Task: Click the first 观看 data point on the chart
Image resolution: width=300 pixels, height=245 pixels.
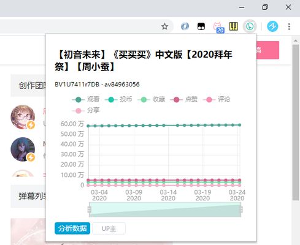Action: (88, 126)
